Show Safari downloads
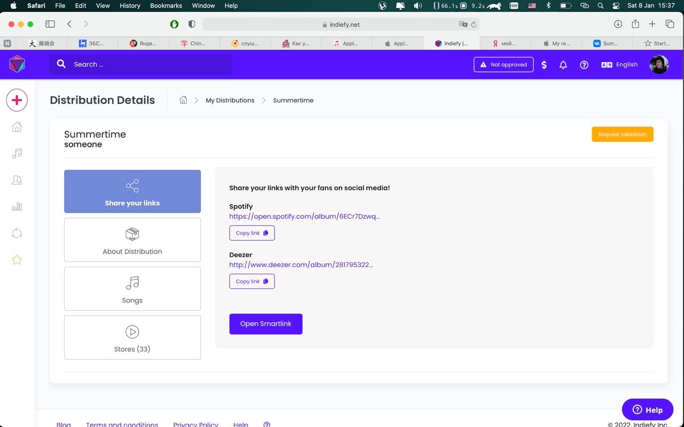Viewport: 684px width, 427px height. [618, 24]
